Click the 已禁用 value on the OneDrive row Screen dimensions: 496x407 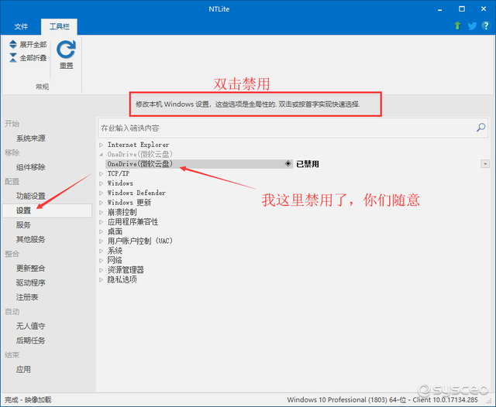tap(308, 164)
